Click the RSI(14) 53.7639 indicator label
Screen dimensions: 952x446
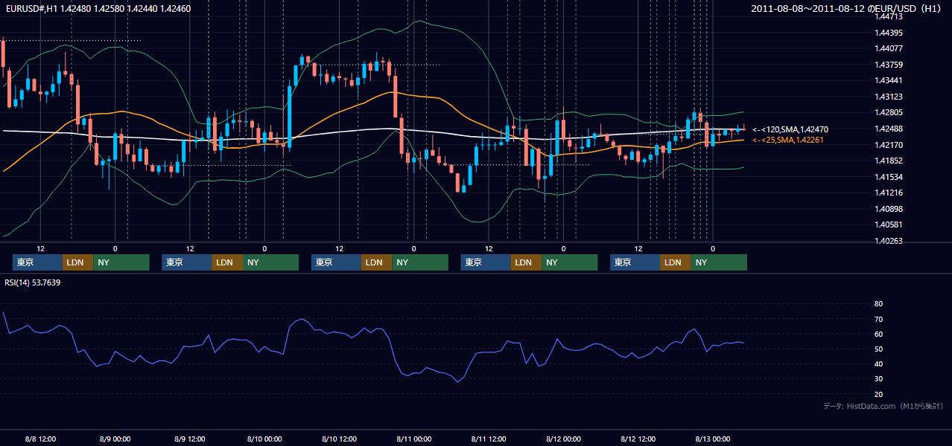coord(33,282)
